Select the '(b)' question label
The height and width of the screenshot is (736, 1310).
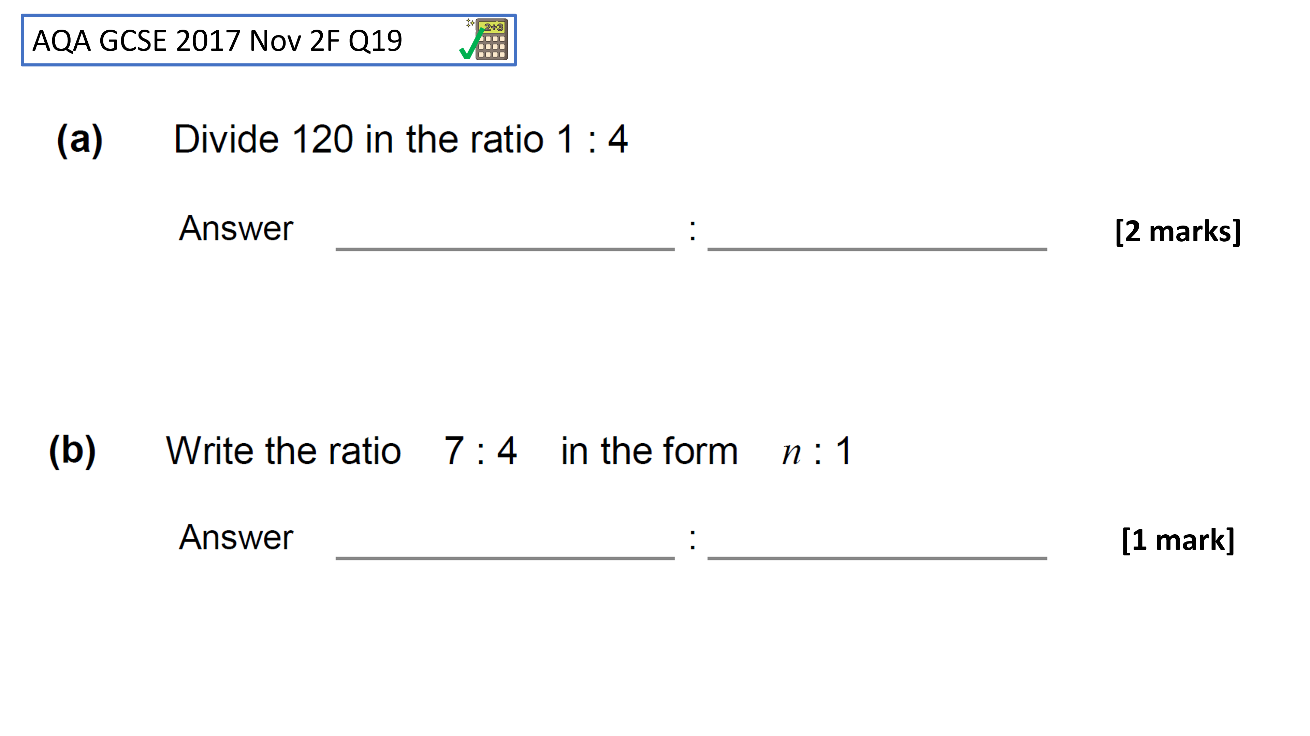coord(72,450)
